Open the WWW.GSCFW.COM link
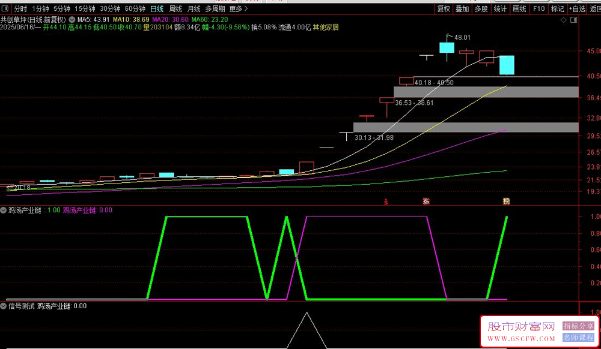 coord(521,339)
